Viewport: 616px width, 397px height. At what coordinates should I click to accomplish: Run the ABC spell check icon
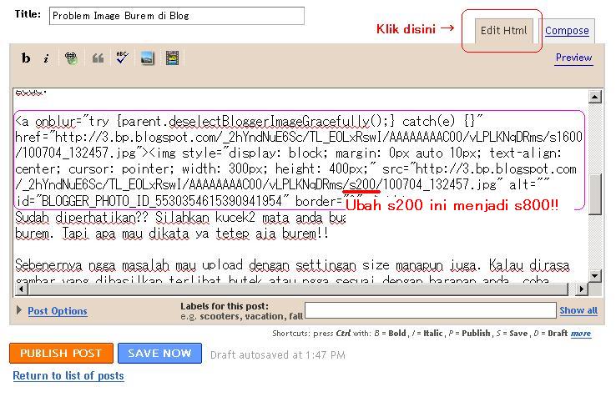[x=122, y=58]
